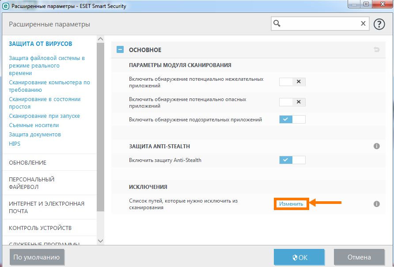Open Защита документов settings
This screenshot has height=267, width=394.
click(35, 134)
